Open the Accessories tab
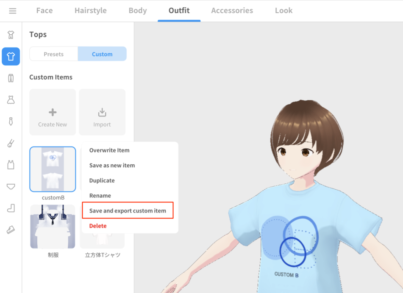 pos(232,11)
